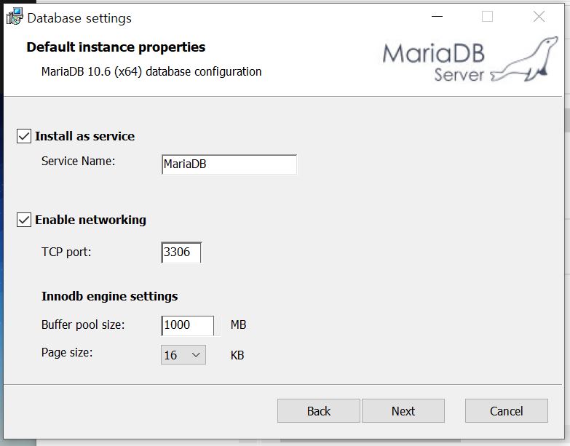The height and width of the screenshot is (446, 570).
Task: Click the MariaDB 10.6 (x64) configuration text
Action: click(x=151, y=71)
